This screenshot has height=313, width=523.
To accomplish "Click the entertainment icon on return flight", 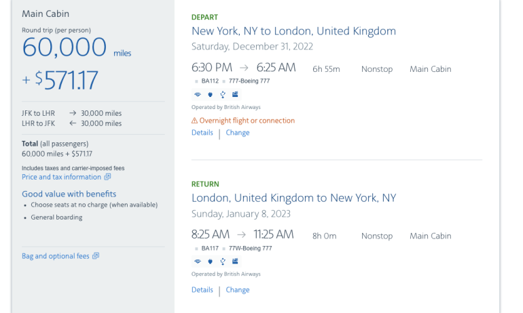I will [x=235, y=261].
